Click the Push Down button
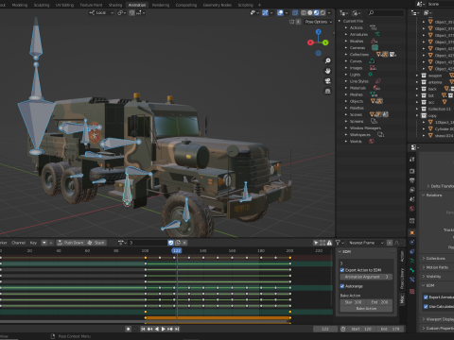454x340 pixels. (71, 243)
